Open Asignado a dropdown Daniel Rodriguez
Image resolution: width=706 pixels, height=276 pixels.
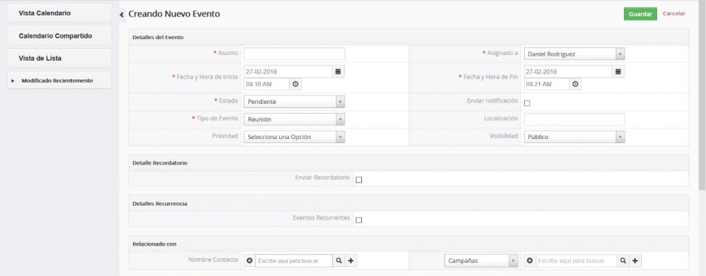tap(574, 54)
